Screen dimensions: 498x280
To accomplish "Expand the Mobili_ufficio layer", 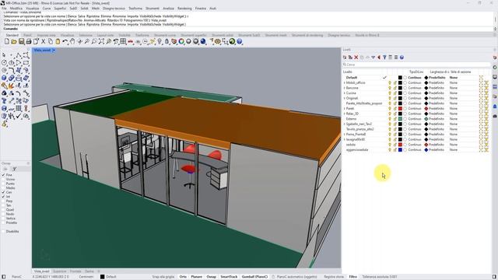I will pos(345,83).
